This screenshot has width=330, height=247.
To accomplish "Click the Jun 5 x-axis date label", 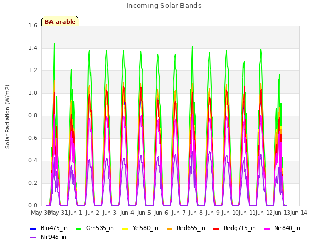I will click(144, 213).
